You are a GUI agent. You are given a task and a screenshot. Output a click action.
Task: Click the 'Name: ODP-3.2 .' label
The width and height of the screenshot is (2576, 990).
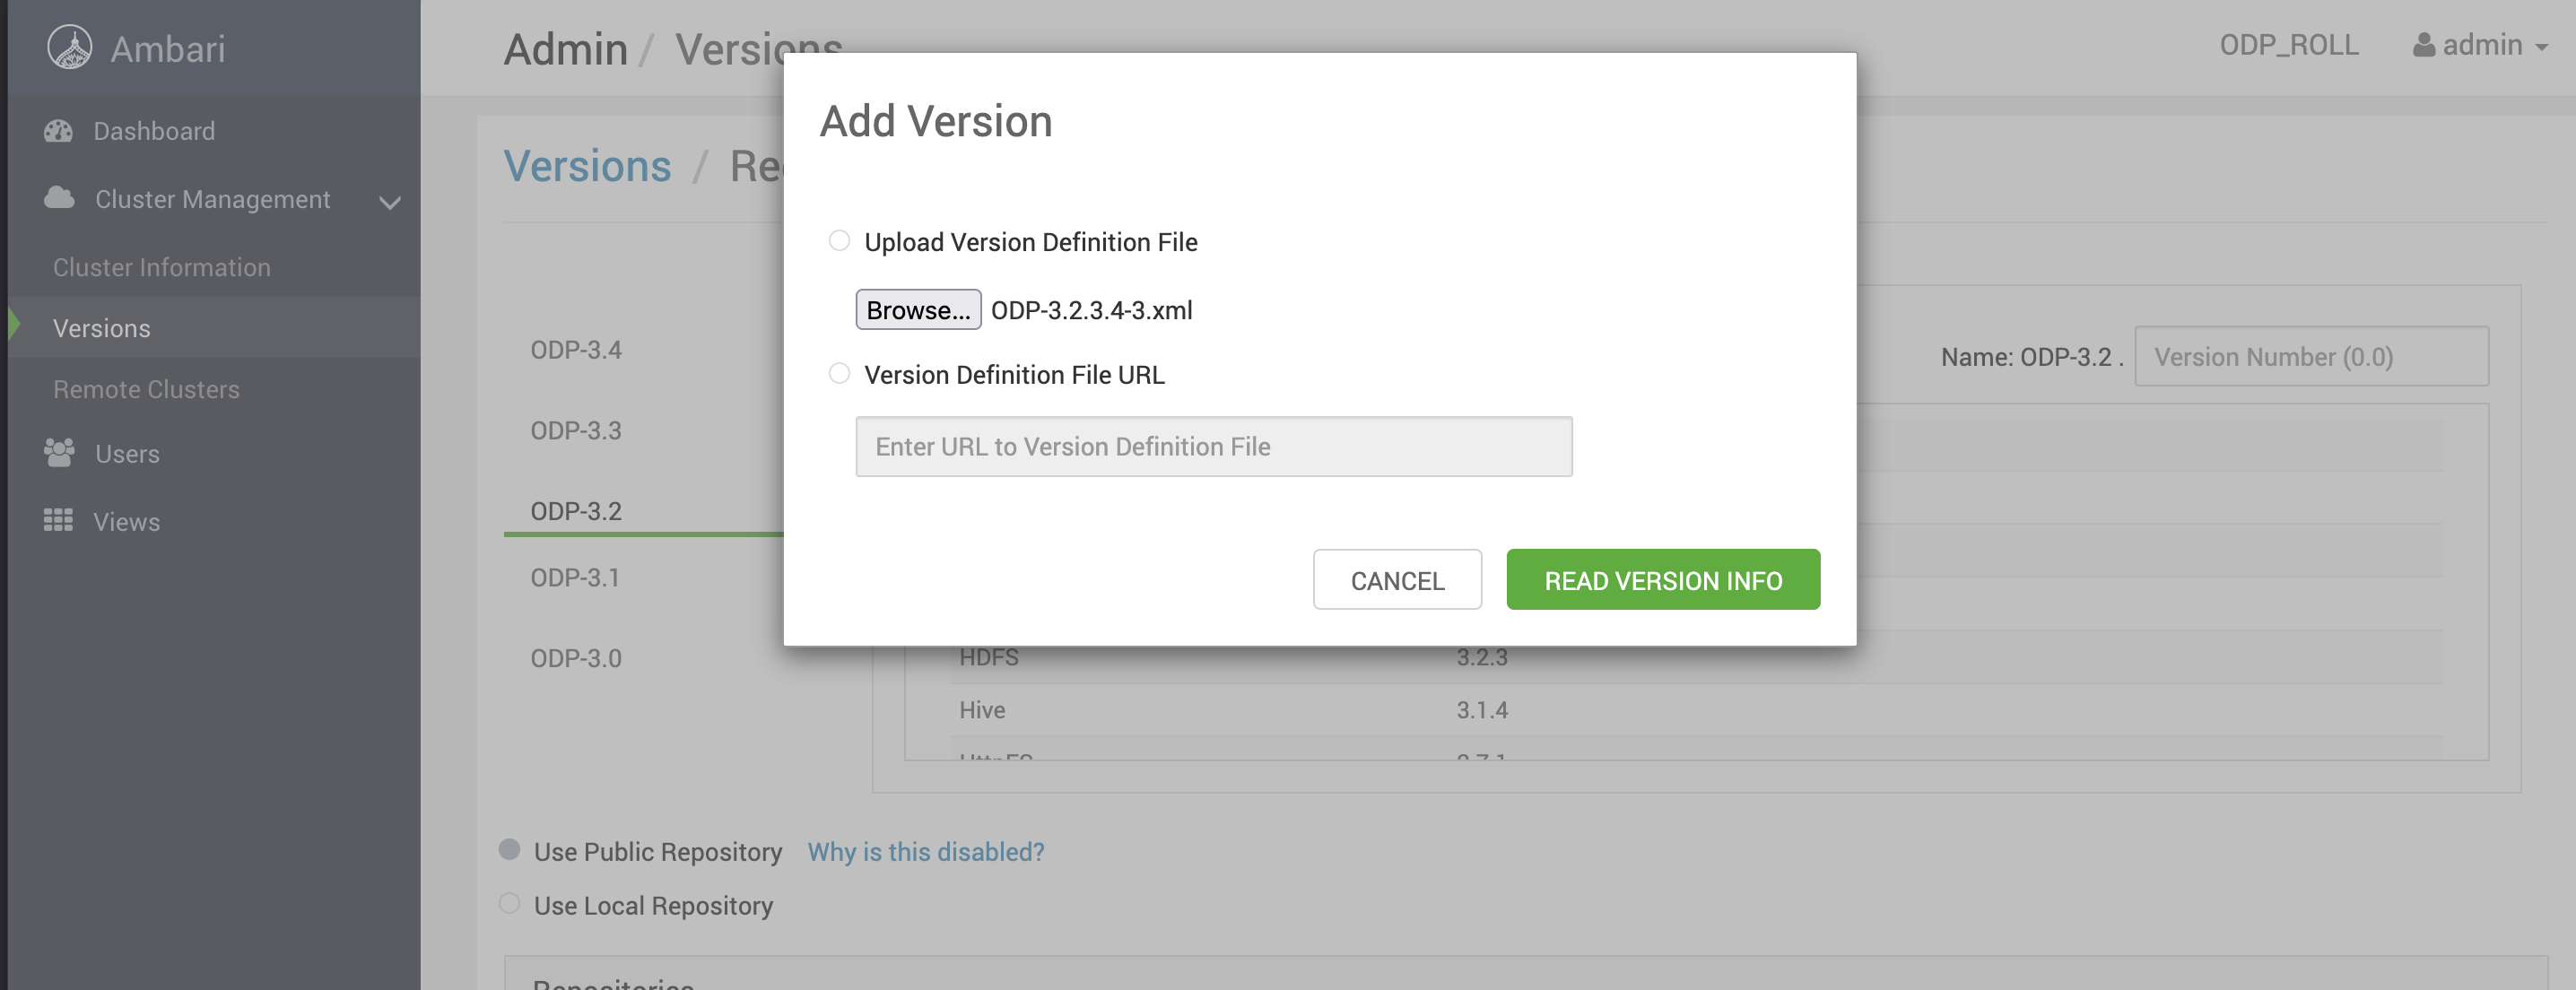(x=2032, y=357)
